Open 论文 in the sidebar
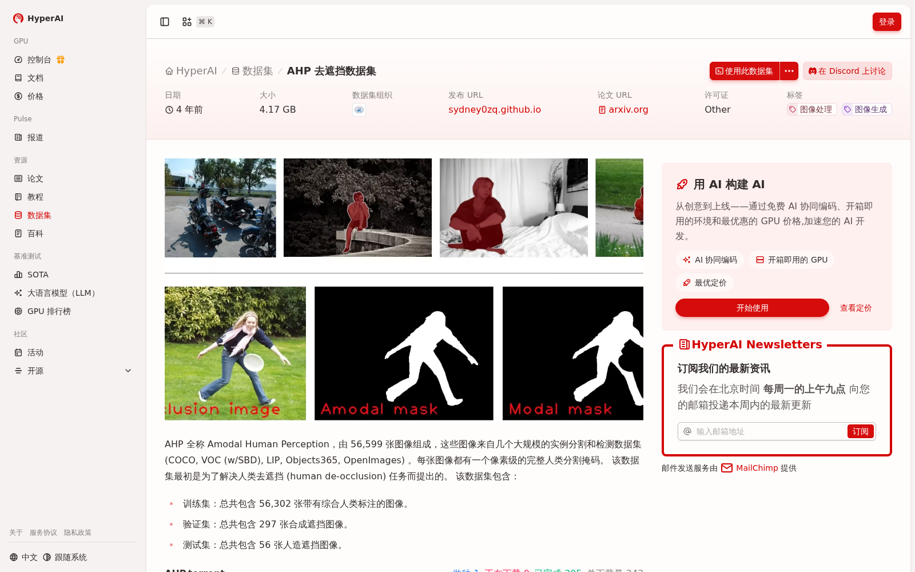The width and height of the screenshot is (915, 572). tap(73, 178)
